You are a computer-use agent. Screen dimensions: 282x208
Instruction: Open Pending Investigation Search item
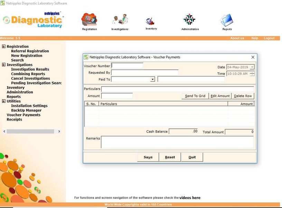click(x=36, y=83)
